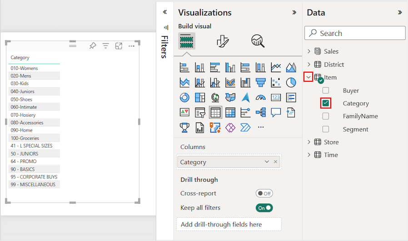Click the Q&A speech bubble visual
The height and width of the screenshot is (241, 408).
276,112
